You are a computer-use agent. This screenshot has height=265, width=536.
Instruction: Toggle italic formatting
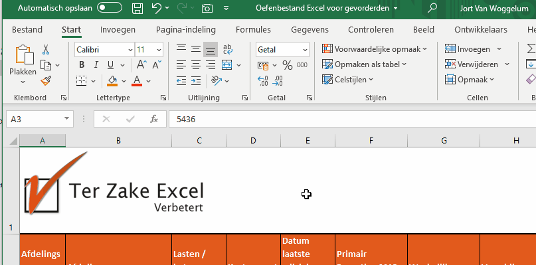tap(96, 65)
